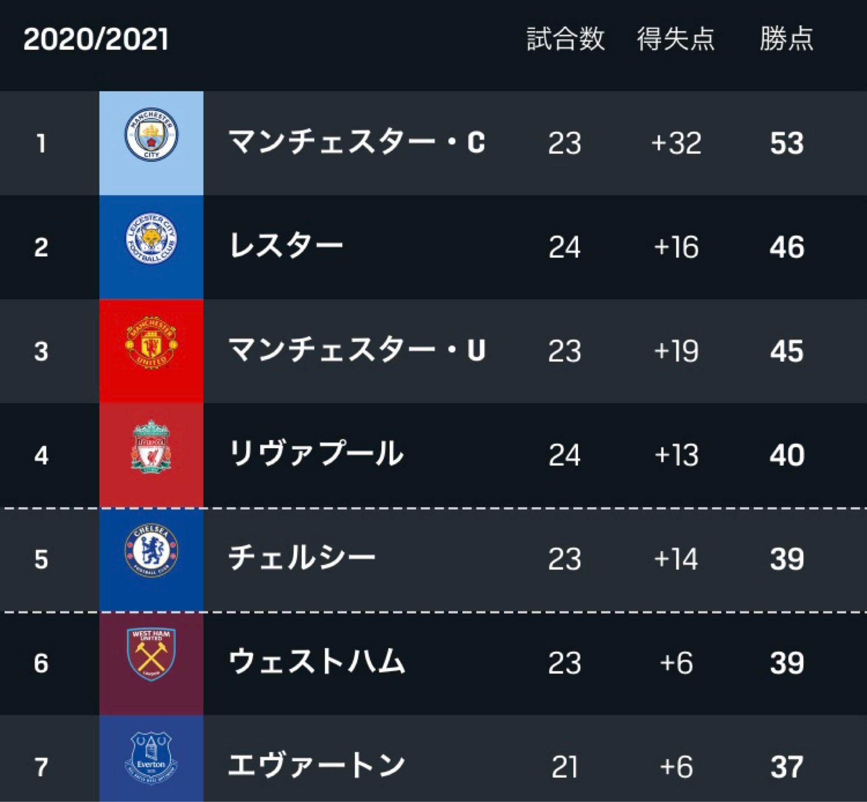Click the Manchester City club crest
Image resolution: width=867 pixels, height=802 pixels.
151,134
